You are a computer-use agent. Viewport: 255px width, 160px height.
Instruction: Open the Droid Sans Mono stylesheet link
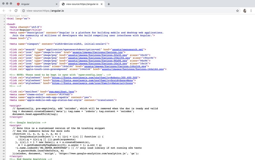(x=92, y=80)
